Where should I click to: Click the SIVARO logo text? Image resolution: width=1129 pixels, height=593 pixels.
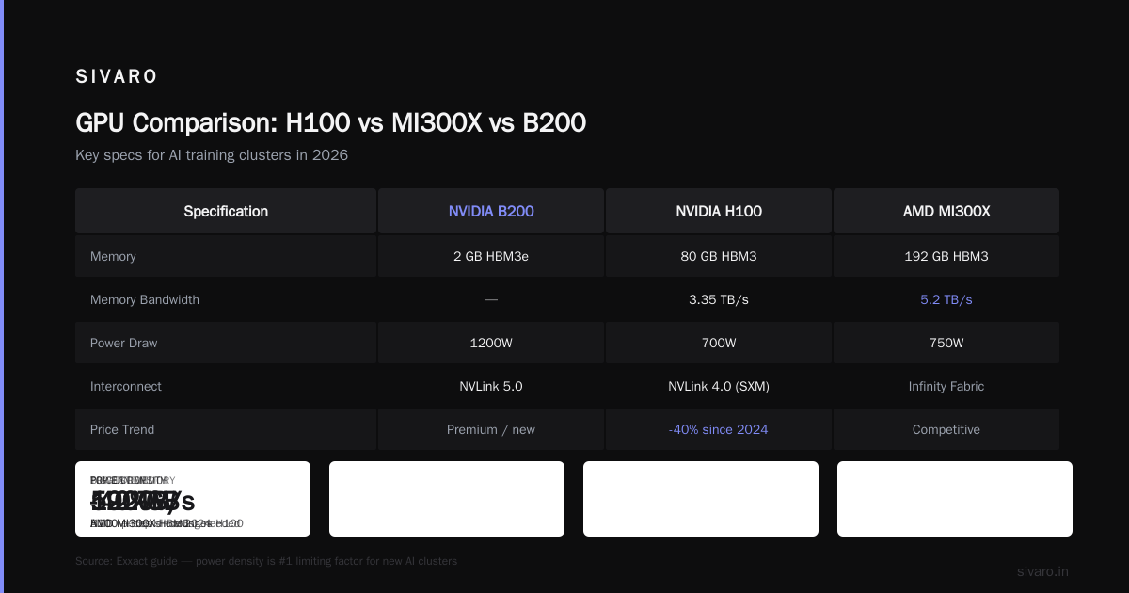pyautogui.click(x=117, y=77)
